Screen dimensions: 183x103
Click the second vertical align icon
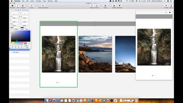[25, 10]
